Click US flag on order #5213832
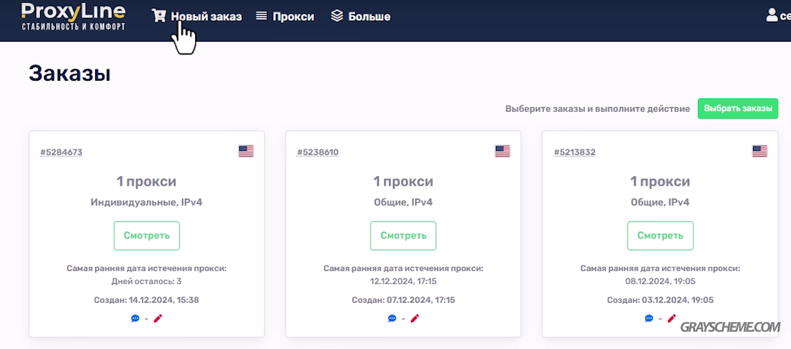 [x=760, y=151]
